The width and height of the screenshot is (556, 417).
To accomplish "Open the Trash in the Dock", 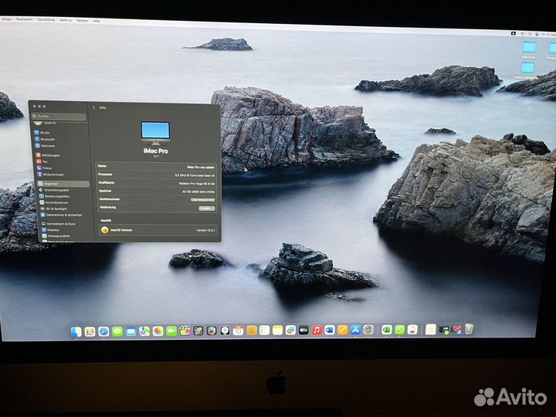I will [470, 329].
